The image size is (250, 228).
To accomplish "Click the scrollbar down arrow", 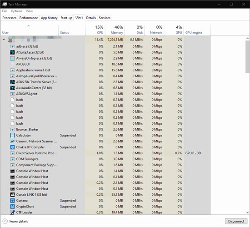I will coord(247,213).
